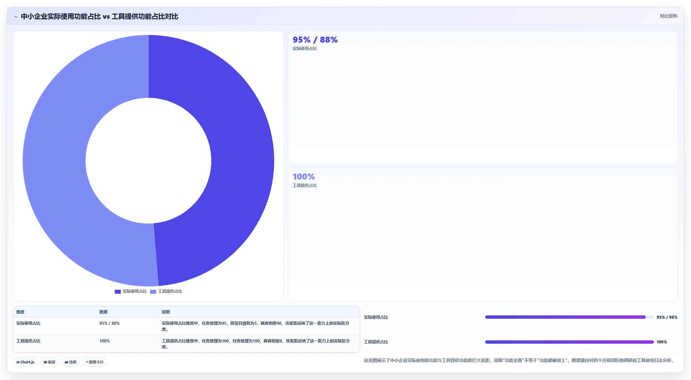Click the 说明 table column header
The width and height of the screenshot is (691, 380).
click(166, 312)
